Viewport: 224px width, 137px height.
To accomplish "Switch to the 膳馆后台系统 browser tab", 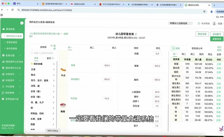I will point(83,4).
